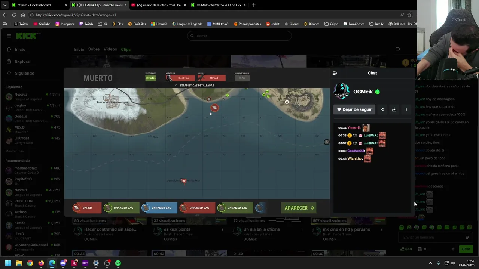Open the Family bookmarks folder
Image resolution: width=479 pixels, height=269 pixels.
(x=376, y=24)
